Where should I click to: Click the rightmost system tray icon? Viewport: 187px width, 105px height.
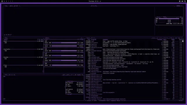(185, 1)
